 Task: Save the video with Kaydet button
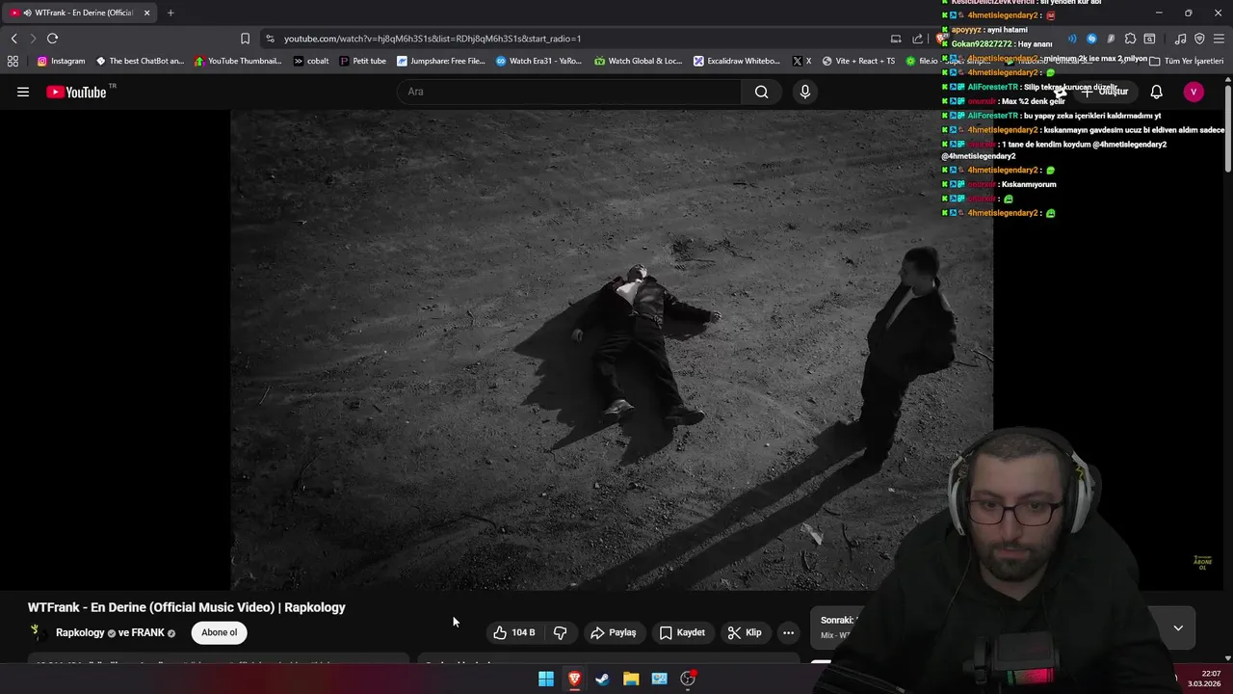[683, 632]
